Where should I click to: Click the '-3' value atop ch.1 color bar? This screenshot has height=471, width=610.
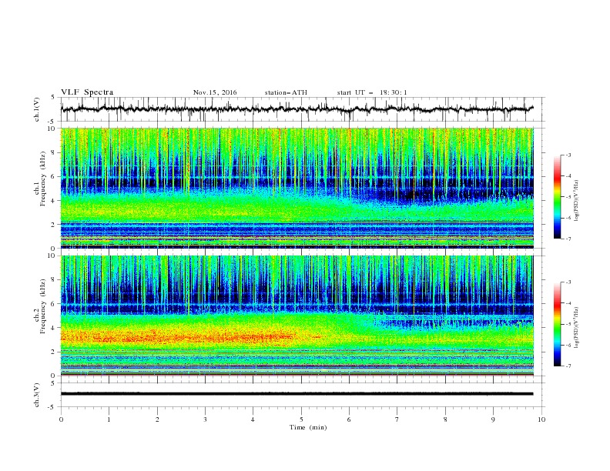pyautogui.click(x=568, y=155)
